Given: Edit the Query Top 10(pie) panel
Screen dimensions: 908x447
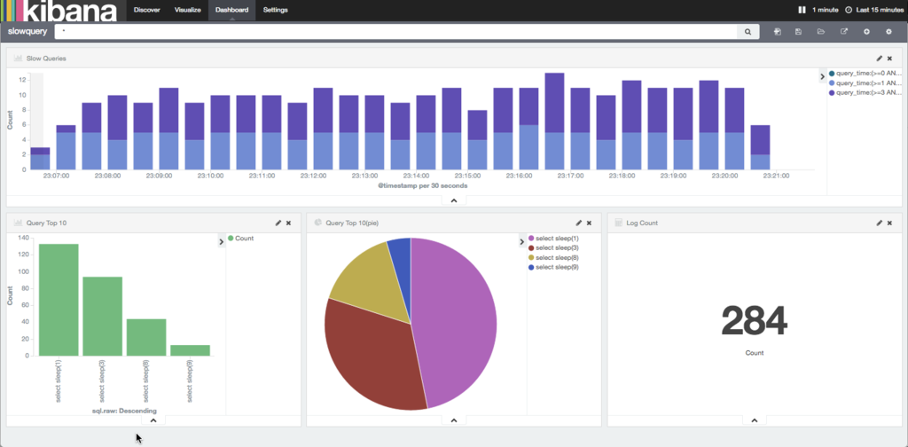Looking at the screenshot, I should click(579, 223).
